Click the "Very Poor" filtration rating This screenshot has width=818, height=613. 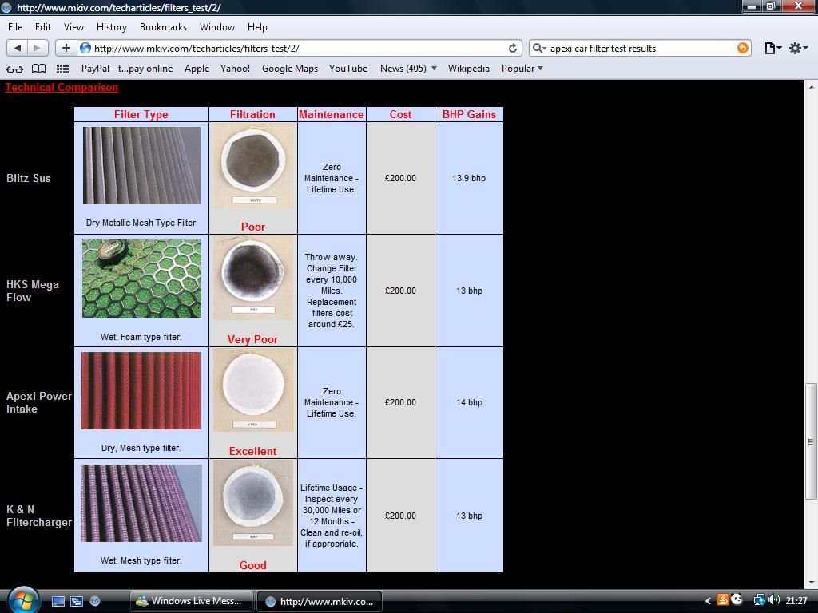(x=252, y=339)
